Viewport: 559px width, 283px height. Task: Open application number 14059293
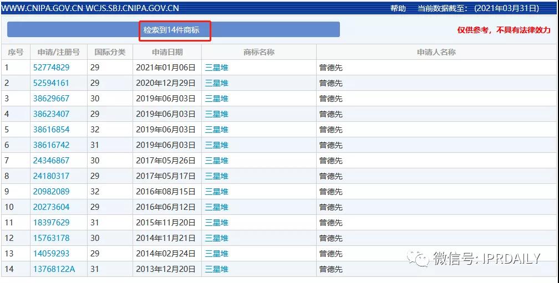click(x=52, y=254)
